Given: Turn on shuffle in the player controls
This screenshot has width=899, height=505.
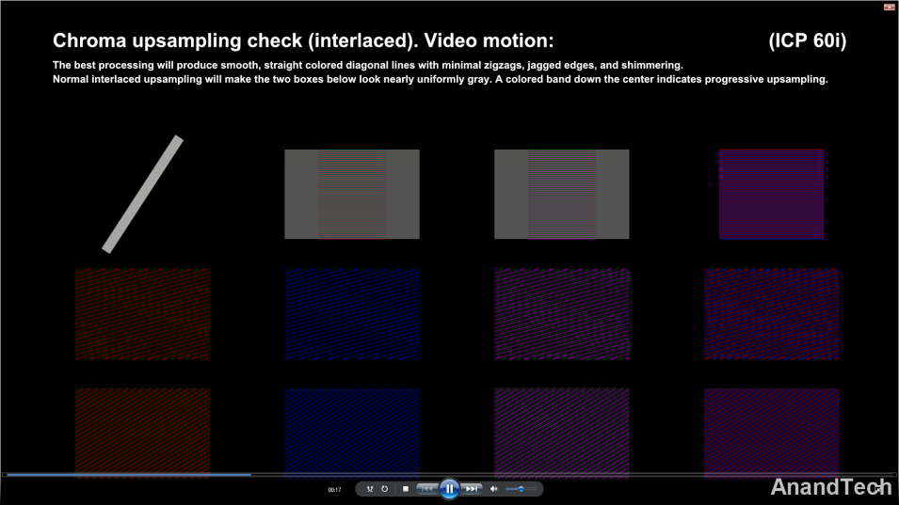Looking at the screenshot, I should point(370,489).
